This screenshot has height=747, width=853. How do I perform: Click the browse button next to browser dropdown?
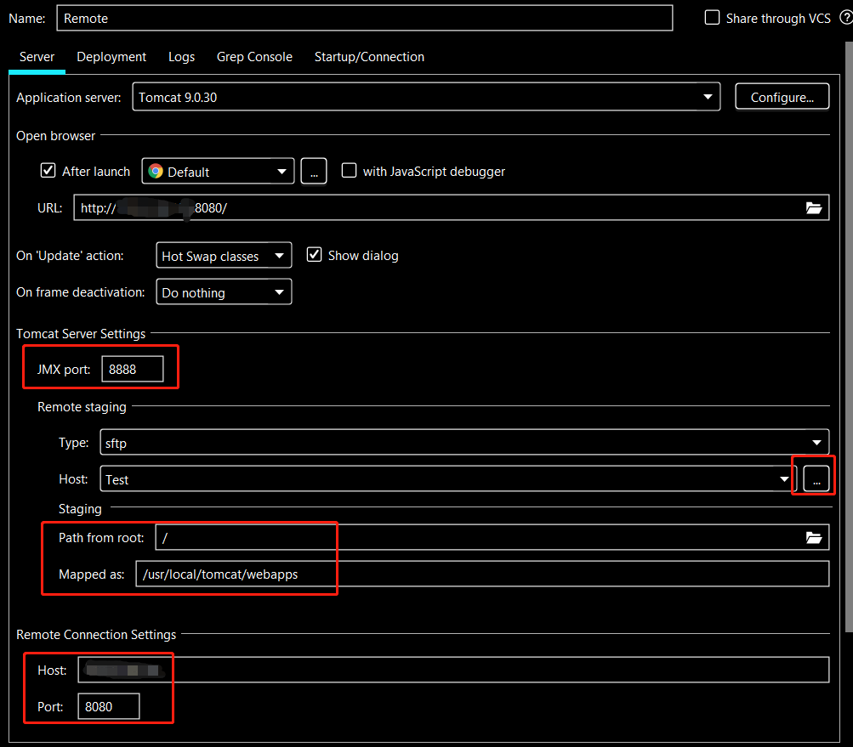pos(314,172)
